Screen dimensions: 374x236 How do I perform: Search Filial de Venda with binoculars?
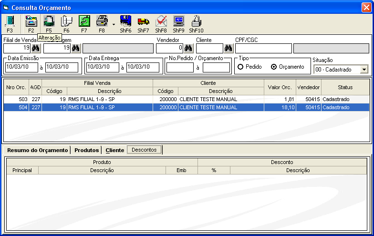click(36, 49)
